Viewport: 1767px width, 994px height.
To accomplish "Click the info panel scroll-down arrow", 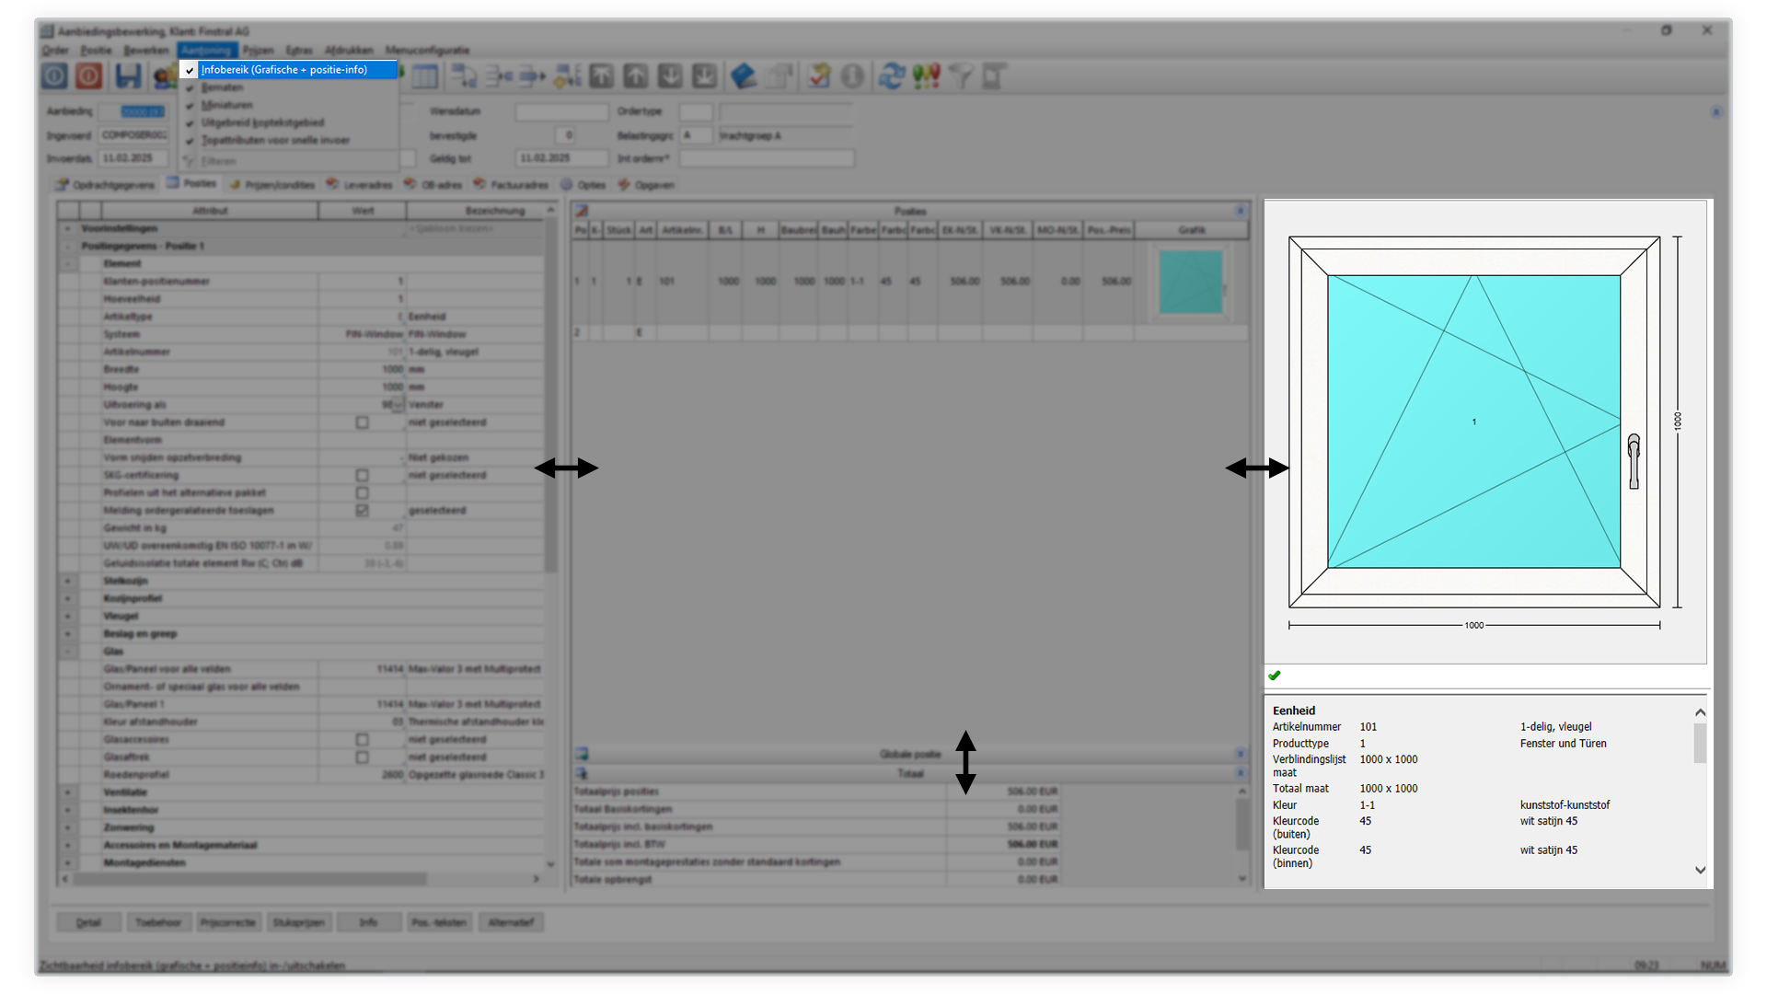I will tap(1701, 870).
